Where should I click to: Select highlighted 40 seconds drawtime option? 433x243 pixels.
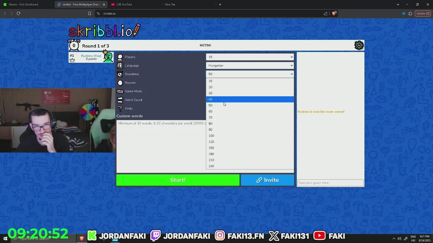[250, 99]
